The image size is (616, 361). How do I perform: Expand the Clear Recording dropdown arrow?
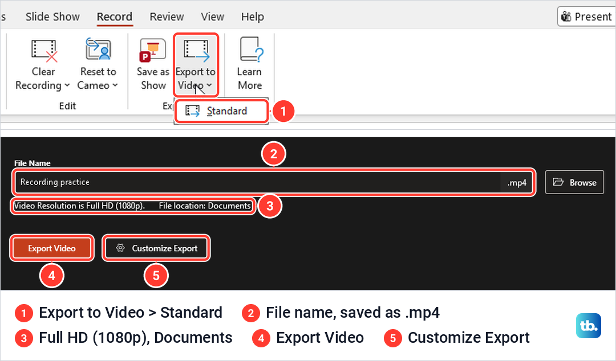point(67,85)
